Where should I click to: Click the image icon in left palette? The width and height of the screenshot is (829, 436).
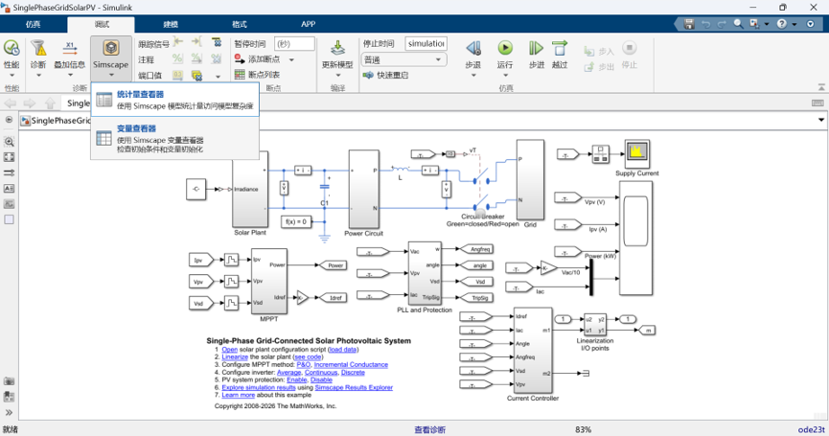[9, 204]
